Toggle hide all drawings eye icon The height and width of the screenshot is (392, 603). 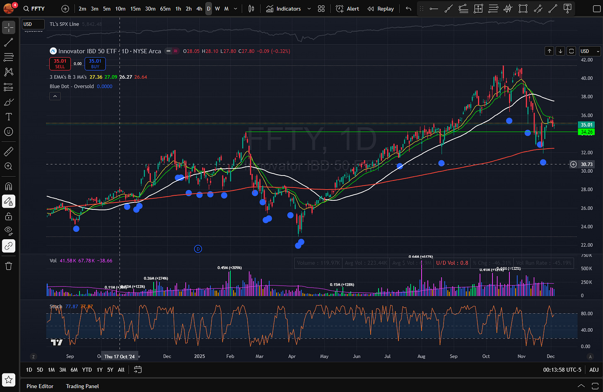pos(9,231)
